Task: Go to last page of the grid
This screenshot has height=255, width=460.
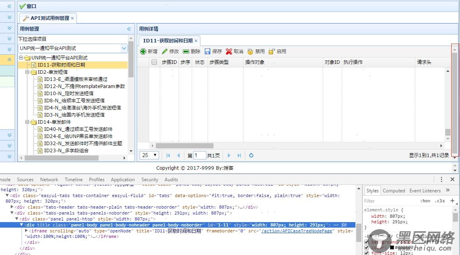Action: click(239, 155)
